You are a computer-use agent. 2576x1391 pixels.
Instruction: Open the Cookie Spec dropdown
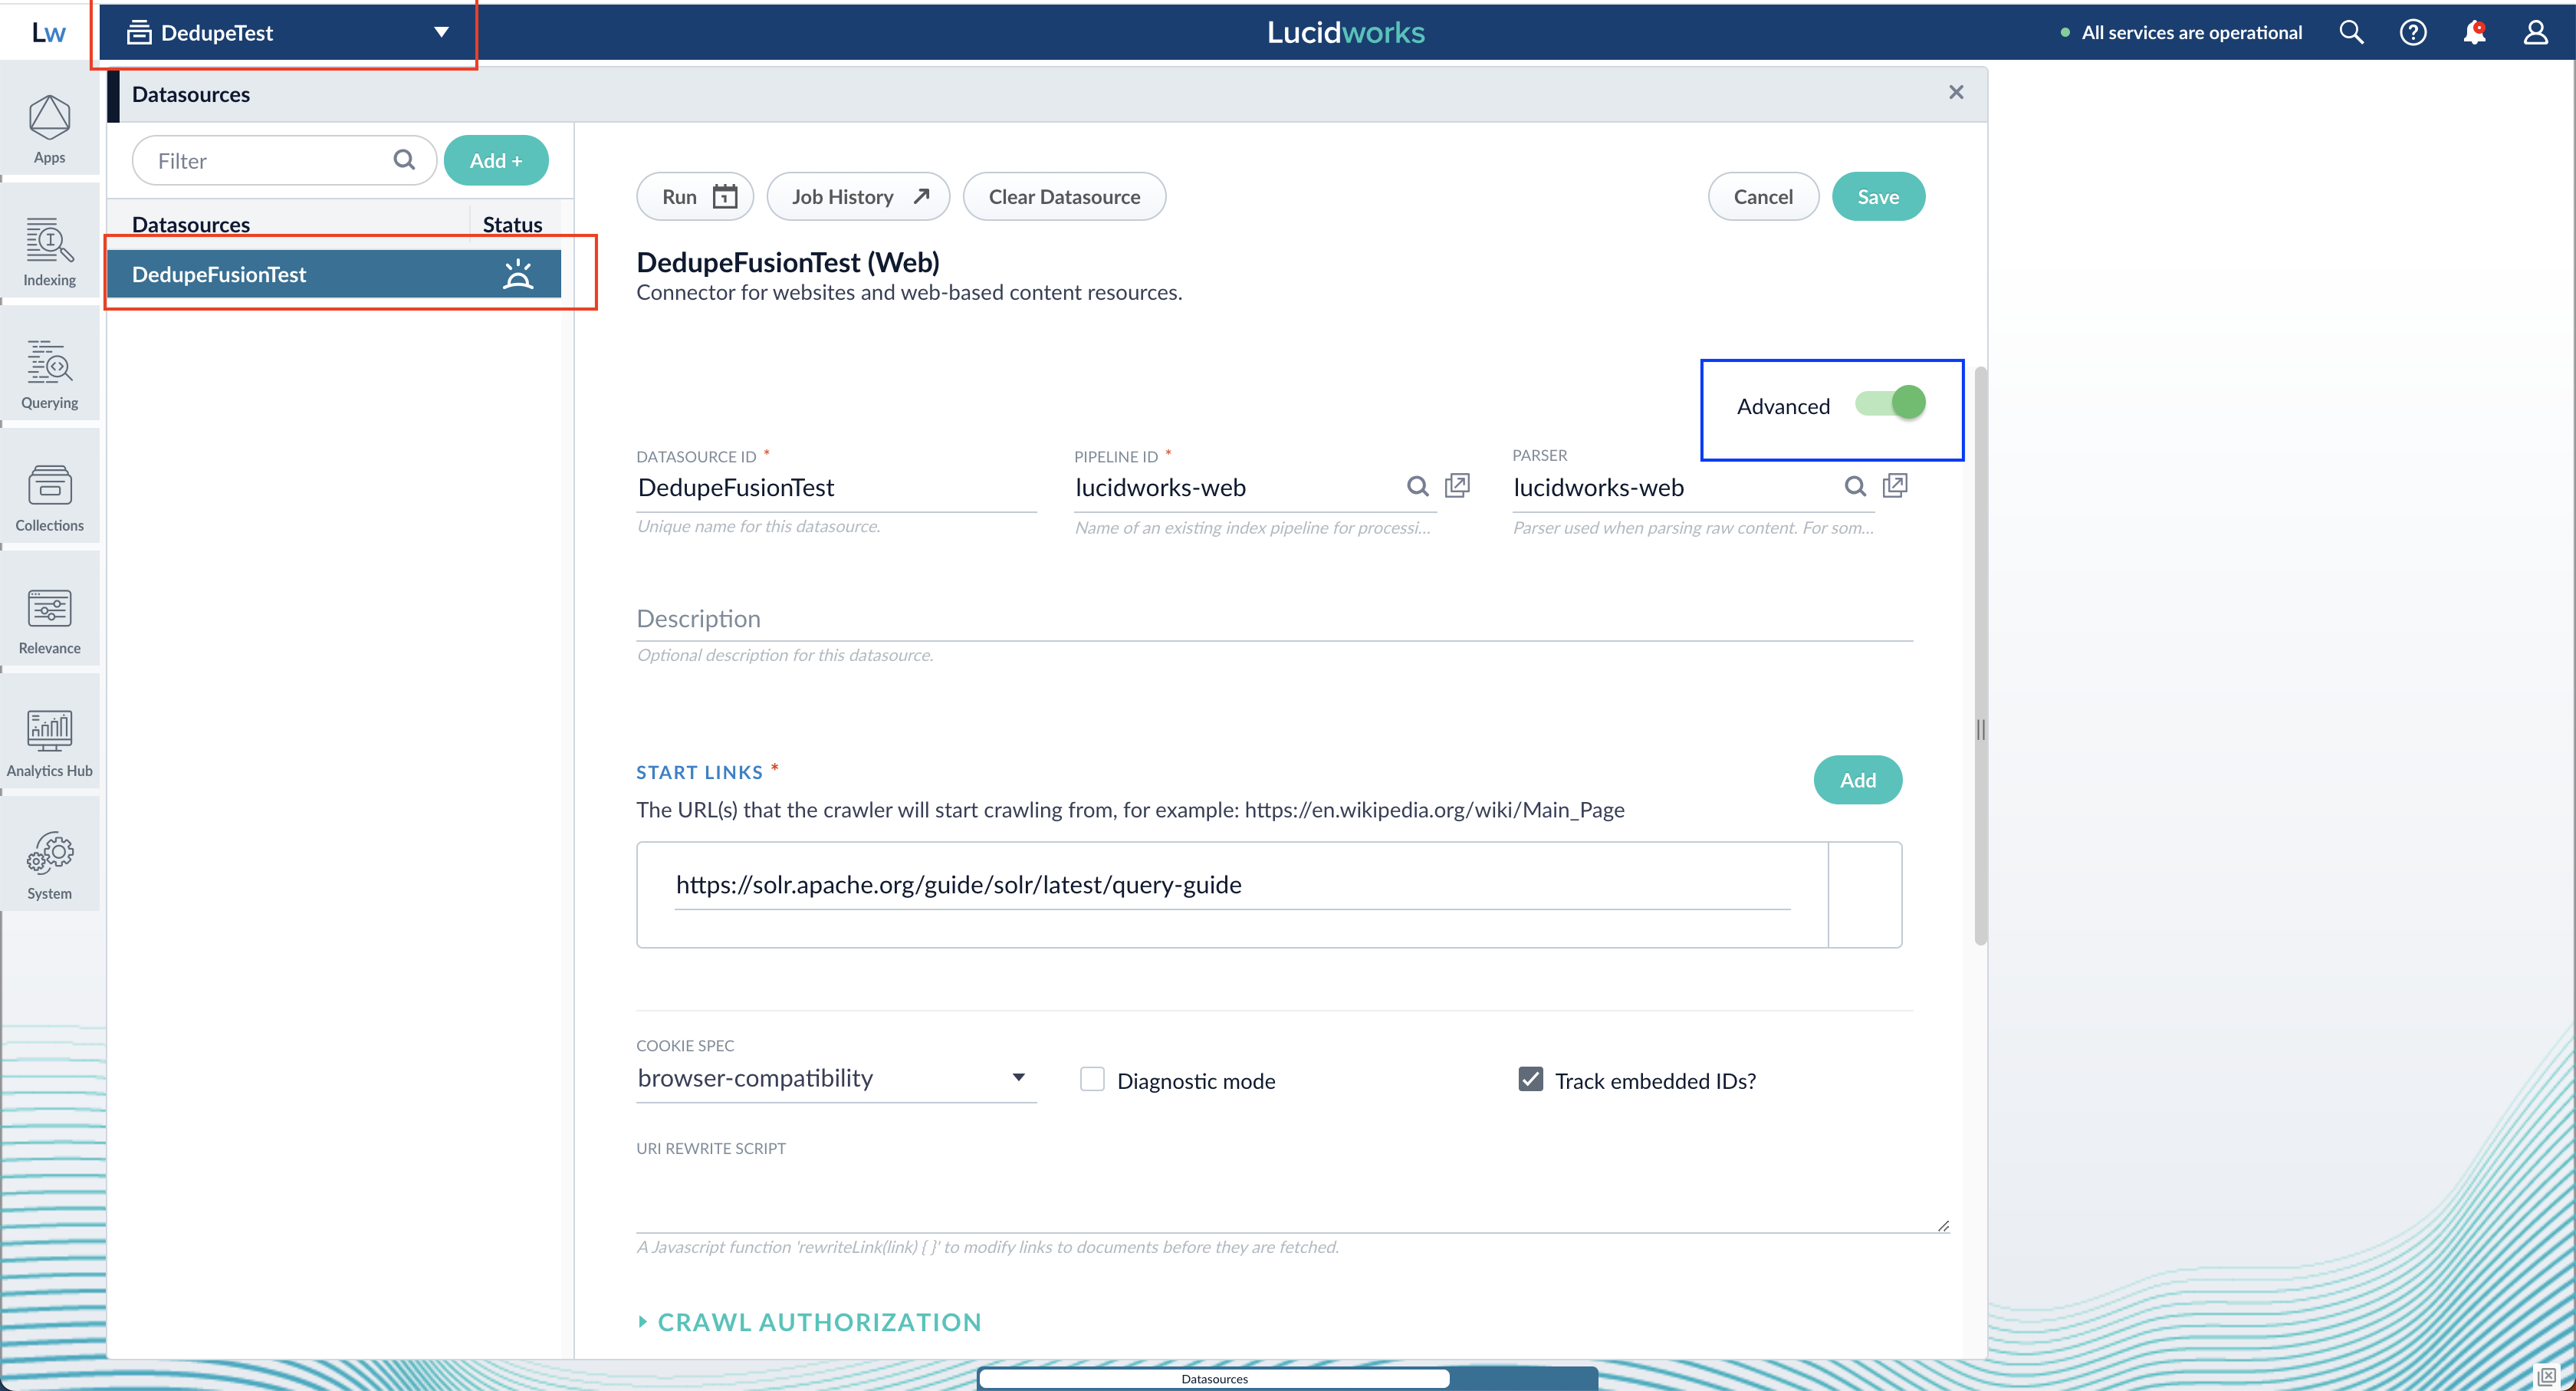836,1078
